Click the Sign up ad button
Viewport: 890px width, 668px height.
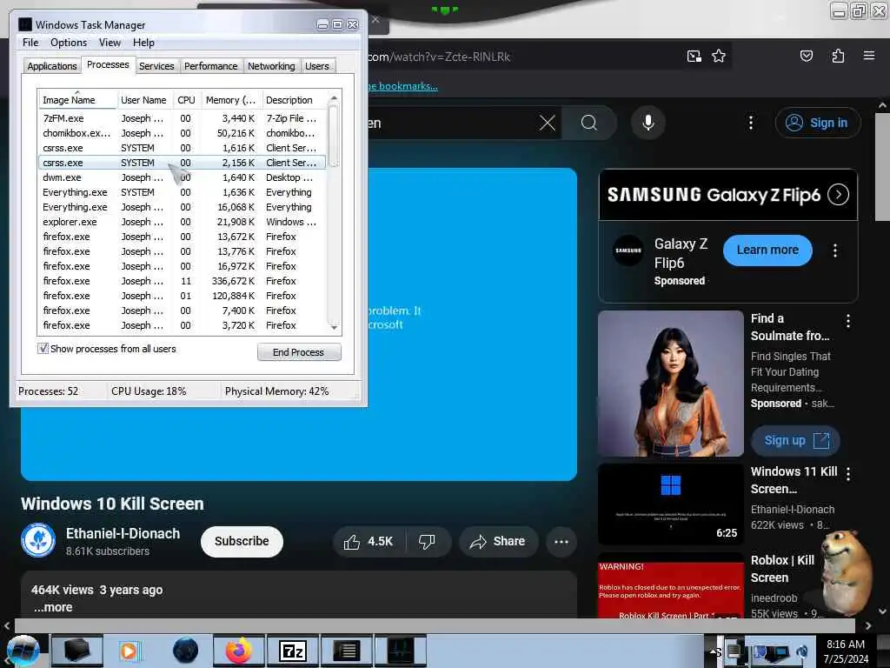[795, 440]
